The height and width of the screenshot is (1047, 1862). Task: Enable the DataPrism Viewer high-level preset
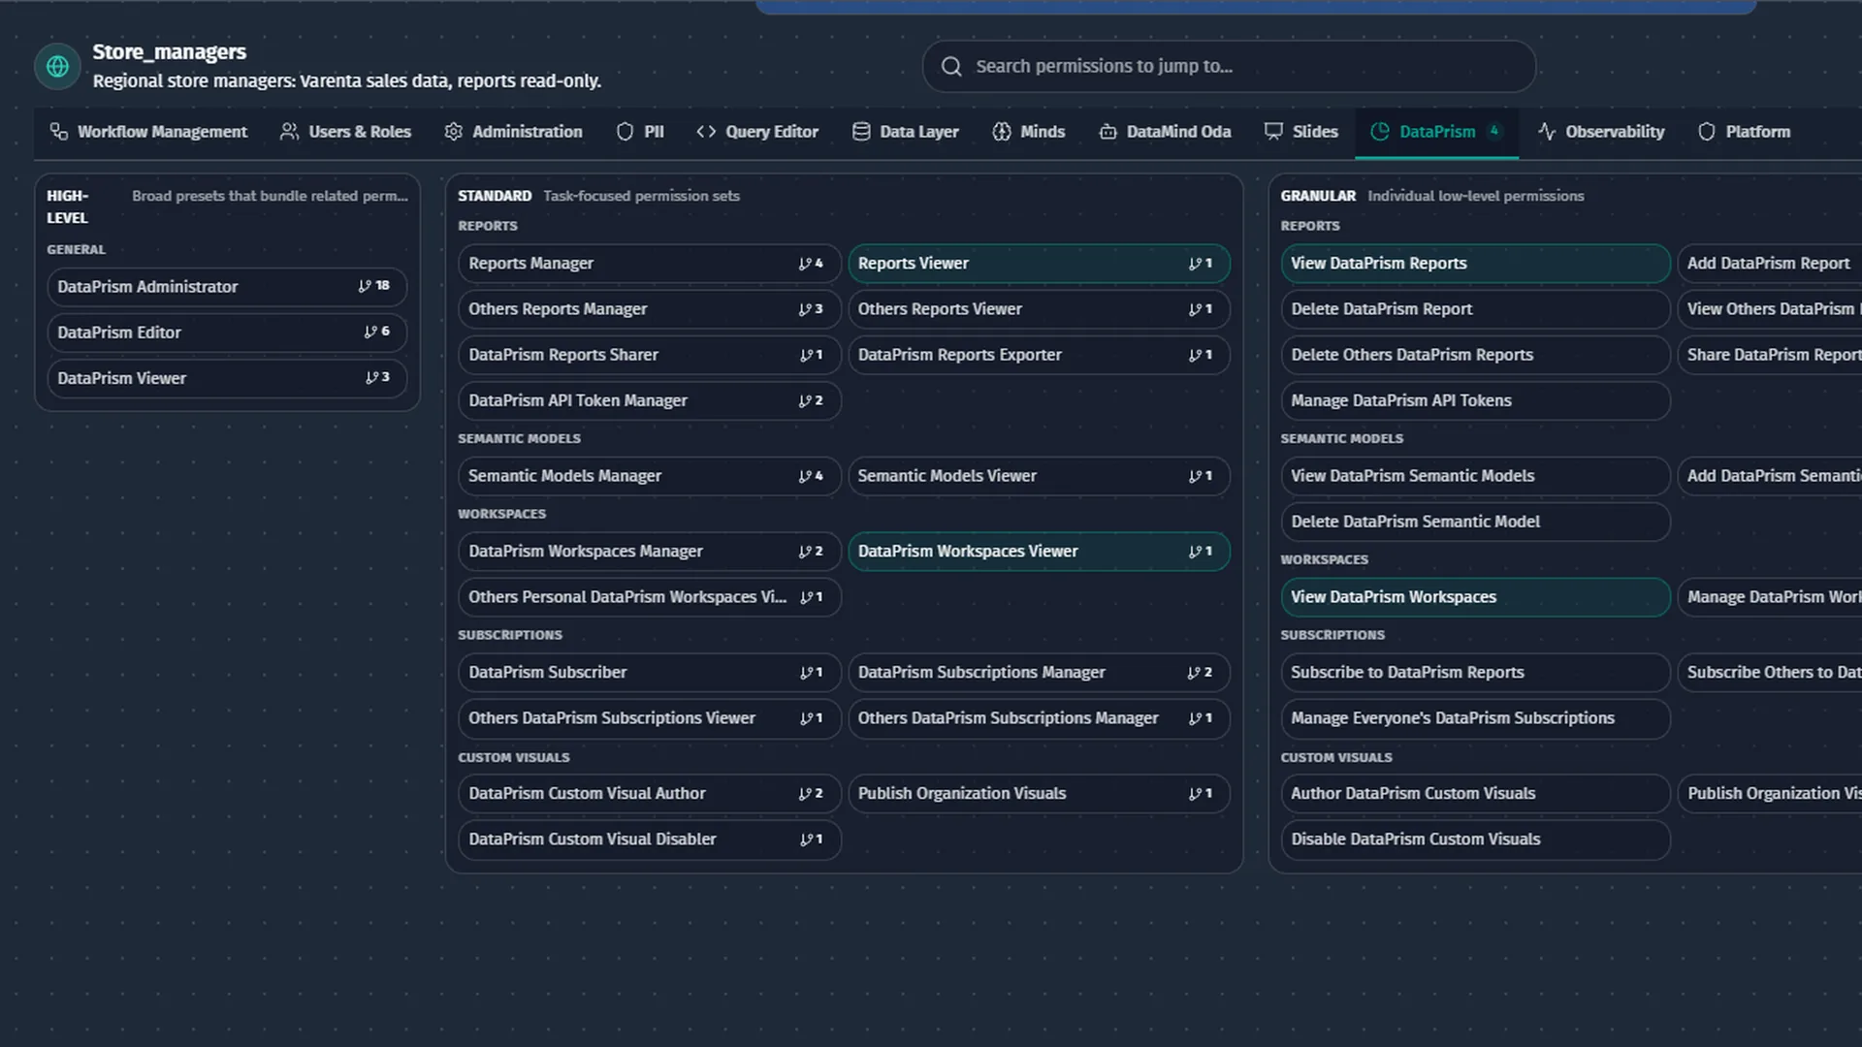(227, 378)
